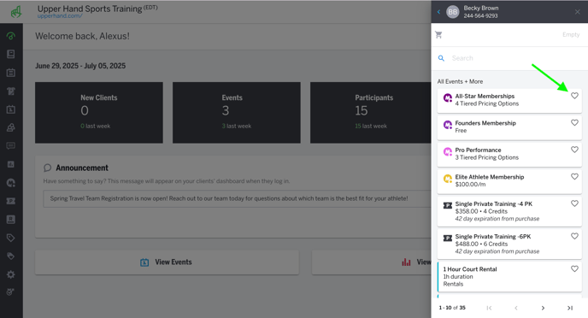Click the Participants stats card

pyautogui.click(x=371, y=113)
